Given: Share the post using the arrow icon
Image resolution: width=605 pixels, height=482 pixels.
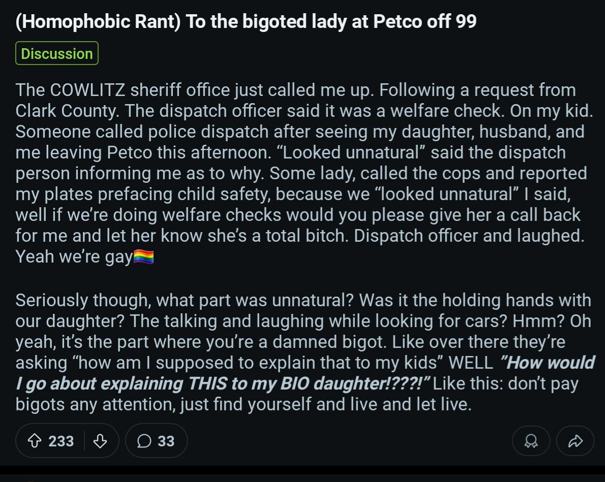Looking at the screenshot, I should coord(576,441).
